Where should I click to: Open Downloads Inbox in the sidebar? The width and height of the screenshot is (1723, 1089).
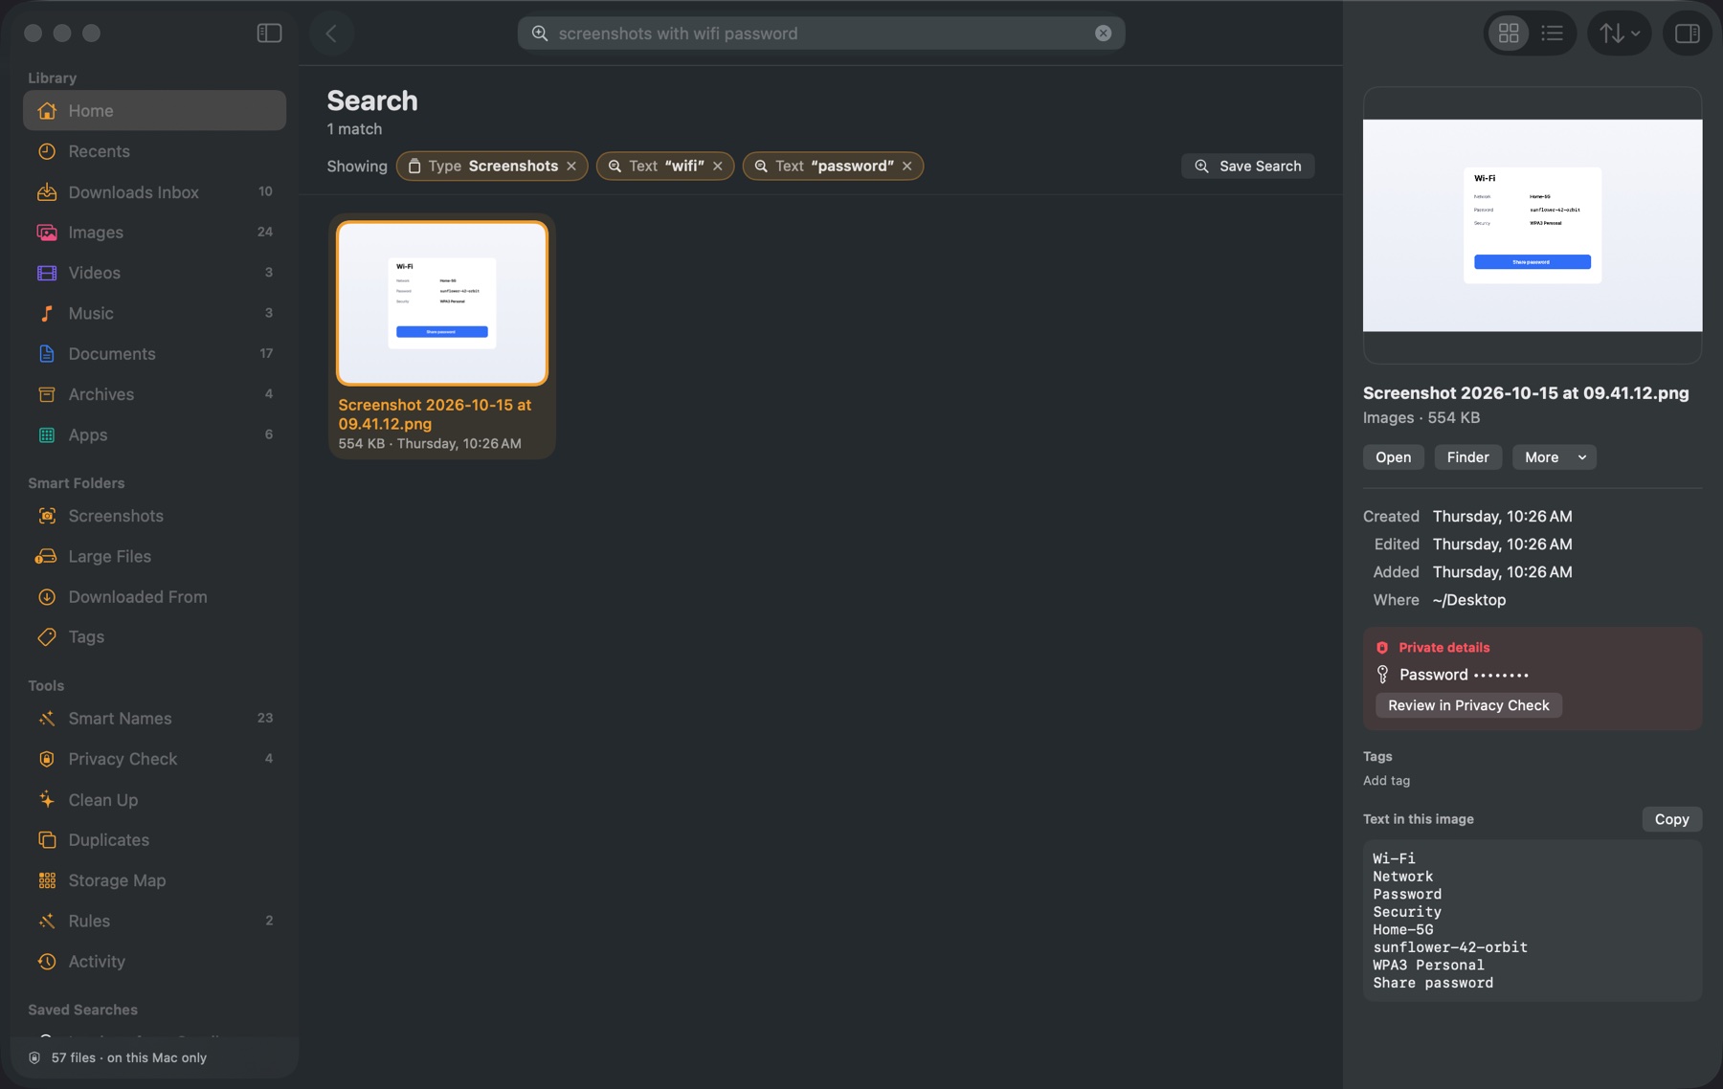[x=155, y=192]
